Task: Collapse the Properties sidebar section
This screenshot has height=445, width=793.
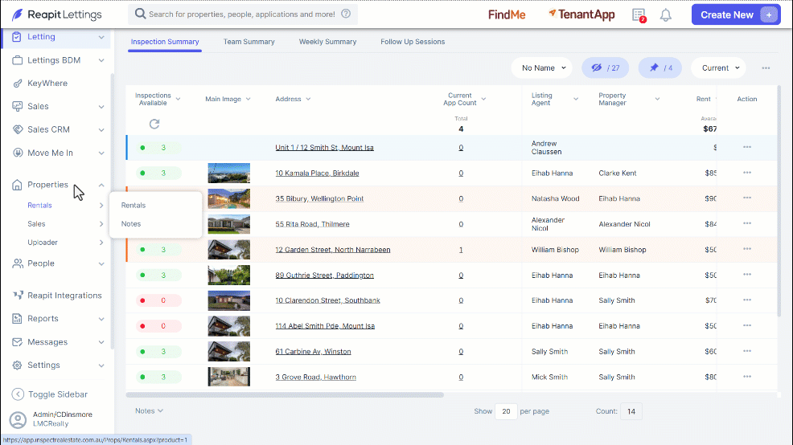Action: (x=101, y=186)
